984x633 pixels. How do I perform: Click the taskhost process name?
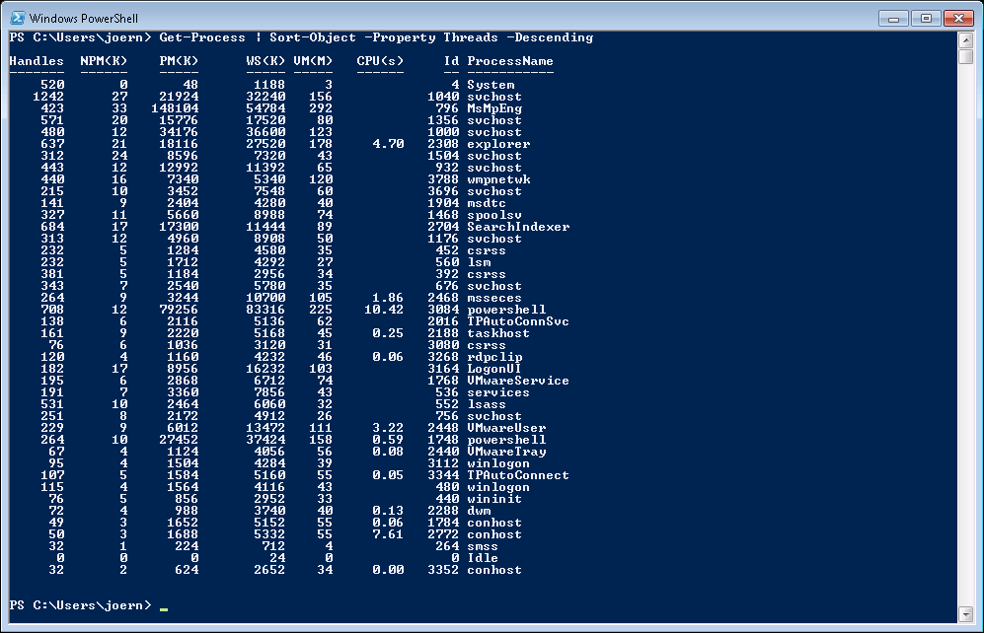pyautogui.click(x=498, y=333)
